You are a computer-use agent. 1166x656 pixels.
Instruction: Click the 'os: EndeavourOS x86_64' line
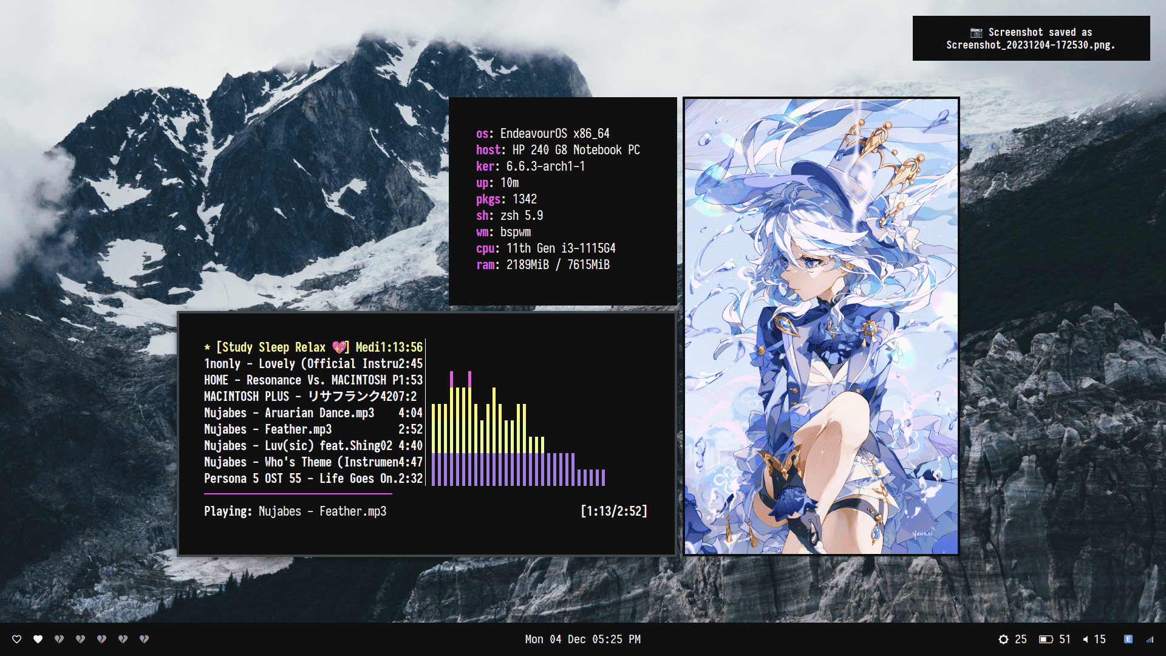543,134
